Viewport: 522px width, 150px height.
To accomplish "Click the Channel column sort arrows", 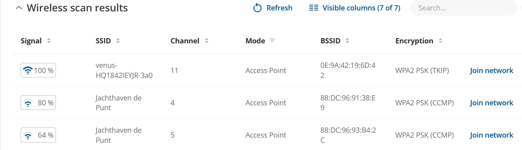I will pyautogui.click(x=206, y=41).
